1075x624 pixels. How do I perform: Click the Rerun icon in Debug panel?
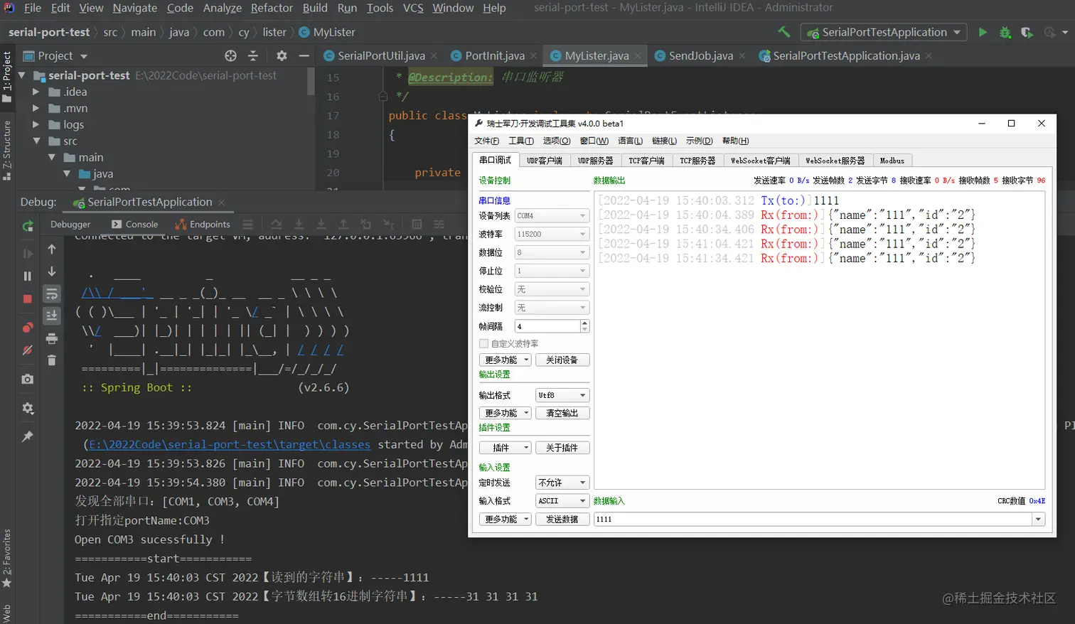28,226
